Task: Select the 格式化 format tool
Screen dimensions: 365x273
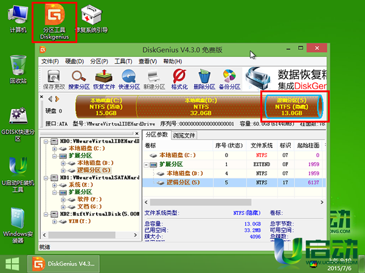Action: [x=179, y=79]
